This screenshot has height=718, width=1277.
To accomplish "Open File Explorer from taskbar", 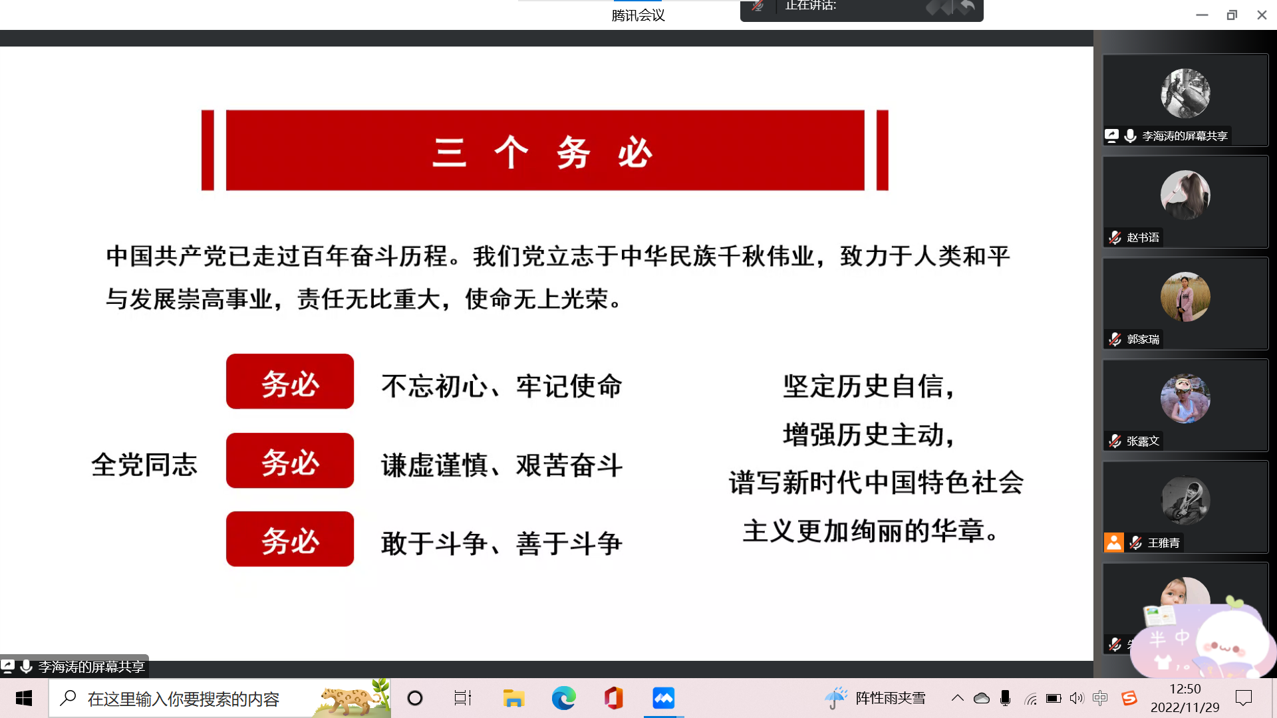I will 513,698.
